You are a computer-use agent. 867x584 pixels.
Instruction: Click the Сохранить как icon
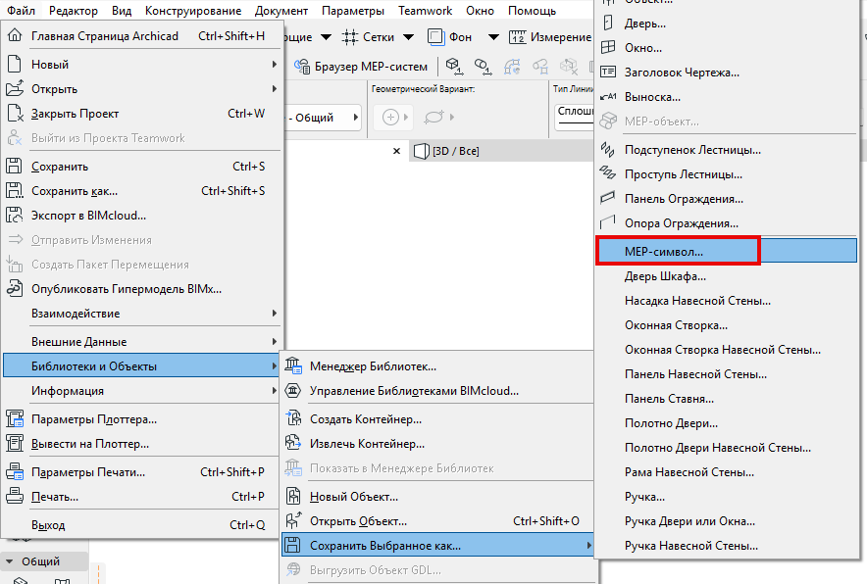tap(15, 191)
